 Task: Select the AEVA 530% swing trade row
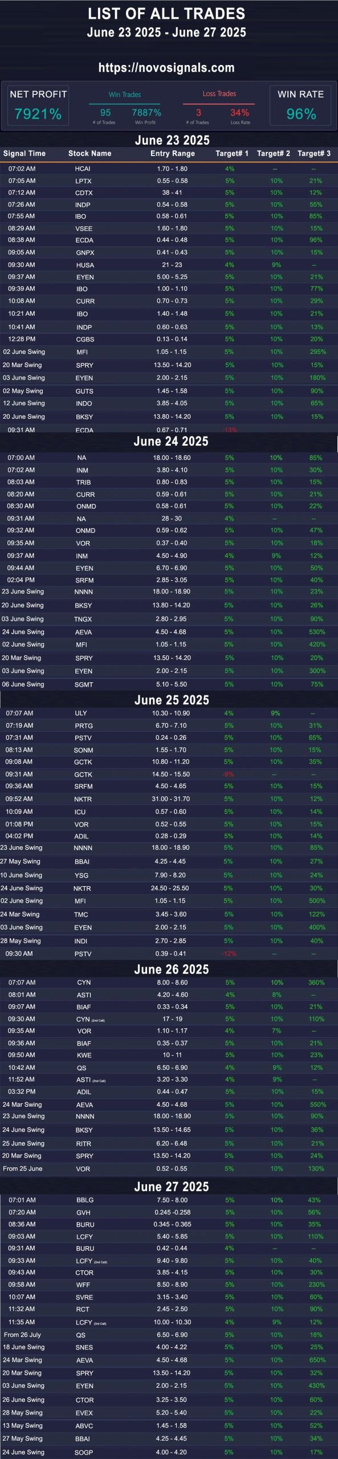[x=169, y=632]
